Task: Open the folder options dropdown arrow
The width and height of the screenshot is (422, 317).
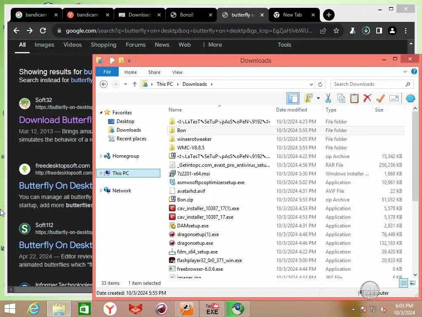Action: tap(319, 98)
